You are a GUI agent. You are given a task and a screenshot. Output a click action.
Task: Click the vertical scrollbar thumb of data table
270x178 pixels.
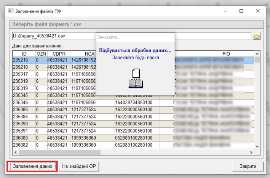coord(257,60)
